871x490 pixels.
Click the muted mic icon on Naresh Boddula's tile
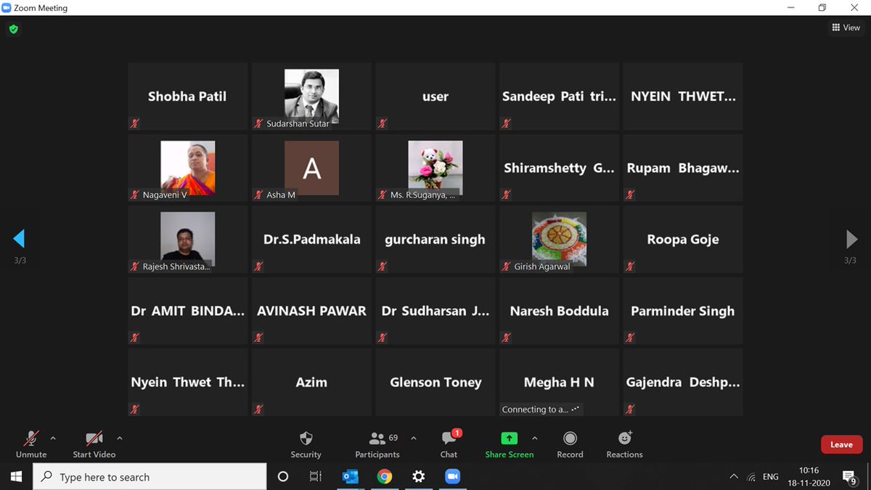coord(506,338)
